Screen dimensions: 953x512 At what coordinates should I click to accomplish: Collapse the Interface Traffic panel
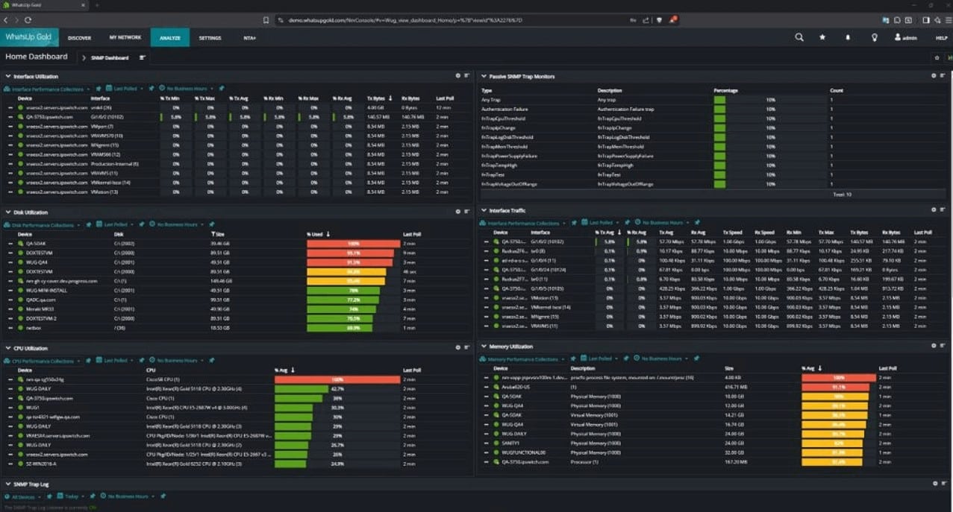pos(484,211)
